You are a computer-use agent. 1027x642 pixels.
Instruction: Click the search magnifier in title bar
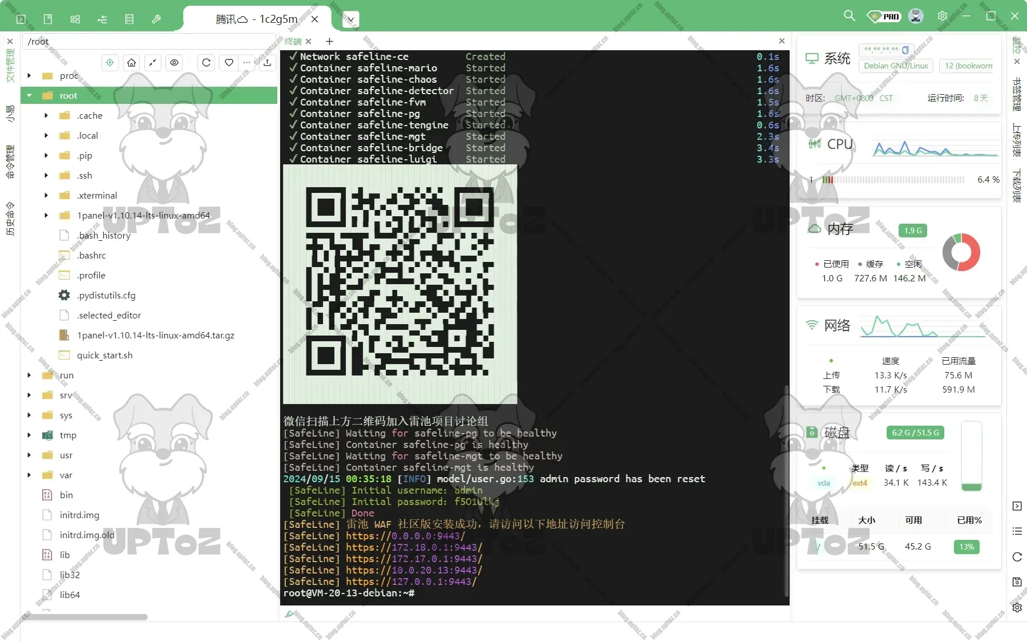(850, 16)
